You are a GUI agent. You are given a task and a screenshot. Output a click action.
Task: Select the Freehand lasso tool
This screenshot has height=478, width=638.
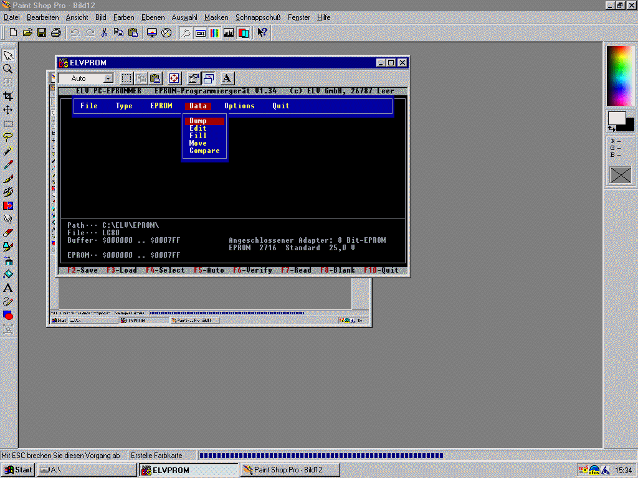[8, 137]
